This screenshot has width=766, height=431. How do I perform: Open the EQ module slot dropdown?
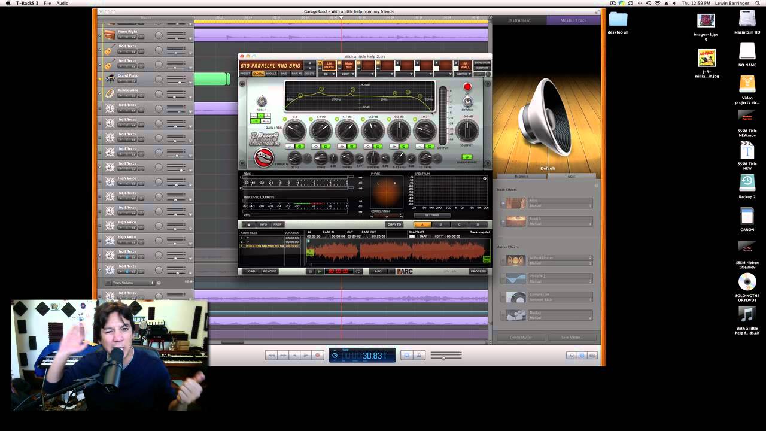327,74
